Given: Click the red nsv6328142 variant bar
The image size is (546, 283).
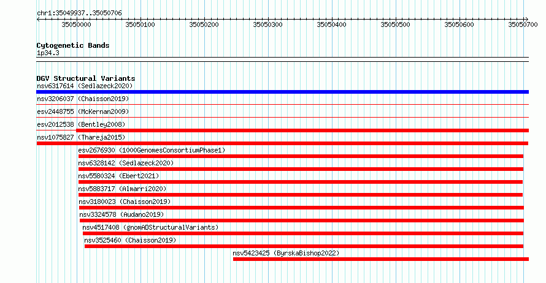Looking at the screenshot, I should coord(301,169).
